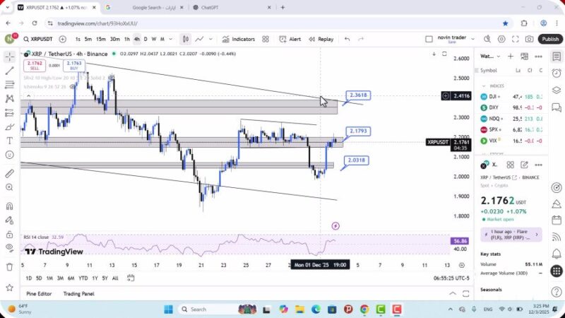The width and height of the screenshot is (565, 318).
Task: Click the Publish button
Action: coord(550,39)
